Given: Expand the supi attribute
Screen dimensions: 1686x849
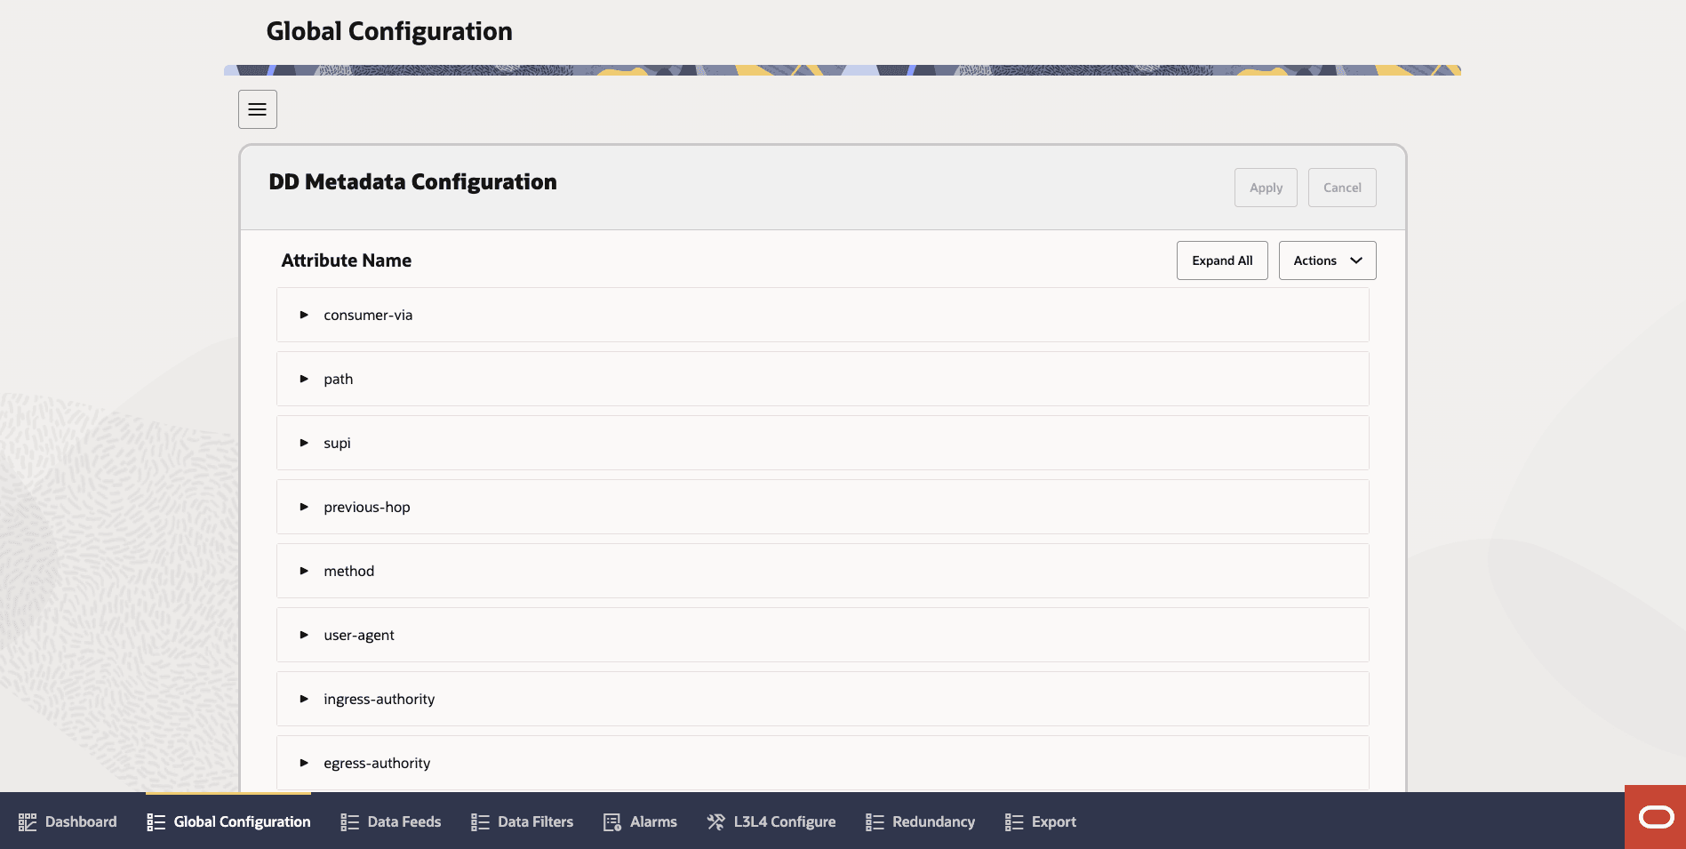Looking at the screenshot, I should 303,443.
